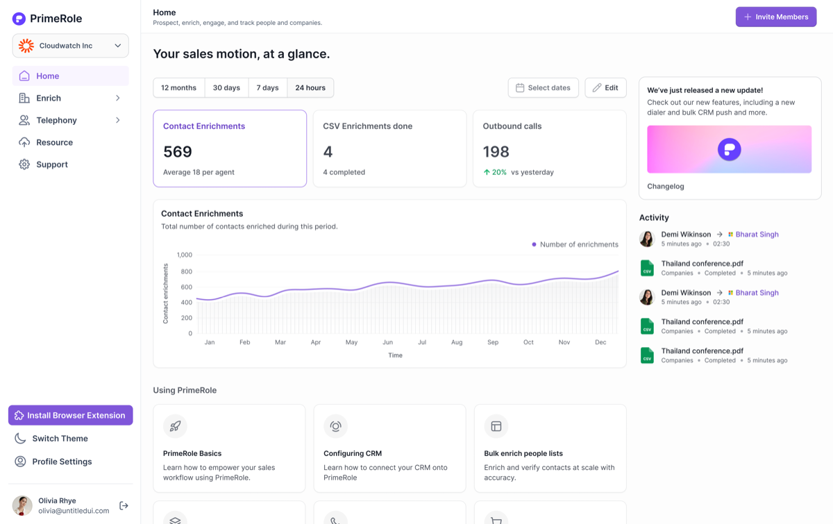Switch to the 7 days range tab
Image resolution: width=833 pixels, height=524 pixels.
pos(267,87)
